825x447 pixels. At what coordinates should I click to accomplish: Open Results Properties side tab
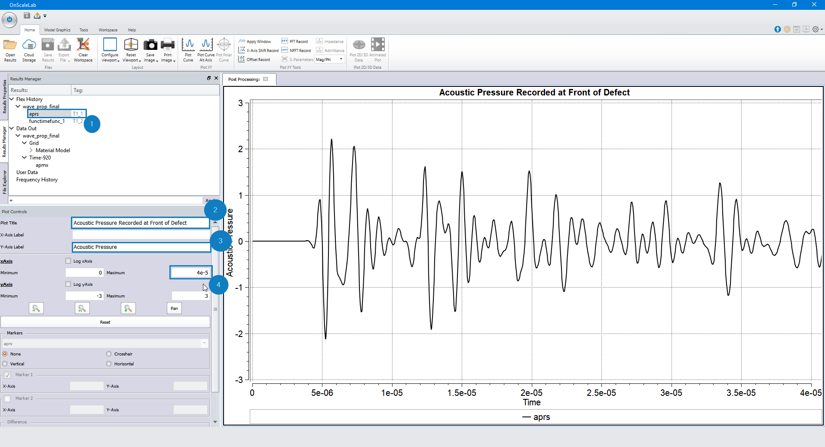[x=4, y=96]
